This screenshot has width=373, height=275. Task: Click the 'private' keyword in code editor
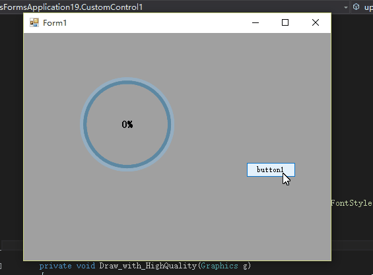tap(55, 266)
